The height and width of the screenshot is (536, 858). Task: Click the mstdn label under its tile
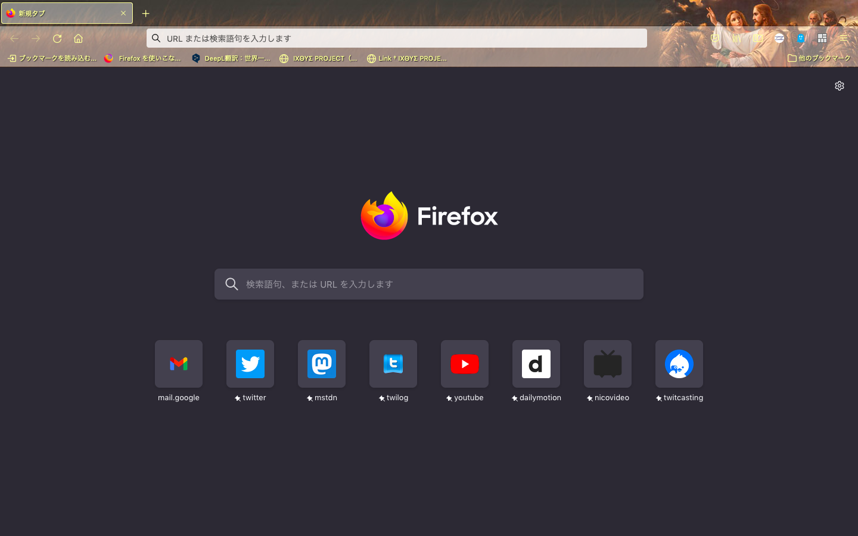pyautogui.click(x=326, y=398)
